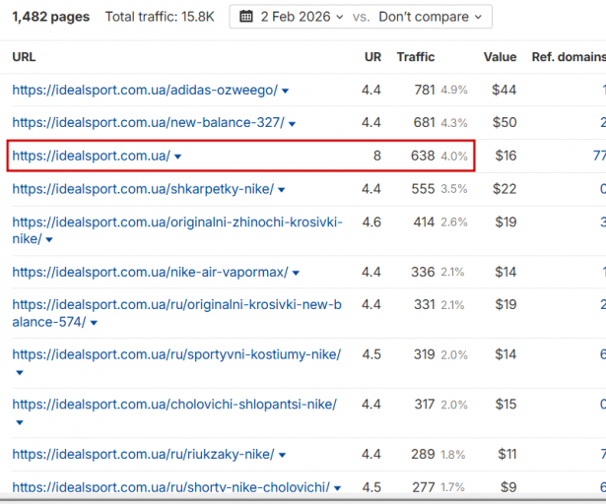This screenshot has height=504, width=606.
Task: Open the idealsport.com.ua homepage link
Action: pyautogui.click(x=92, y=156)
